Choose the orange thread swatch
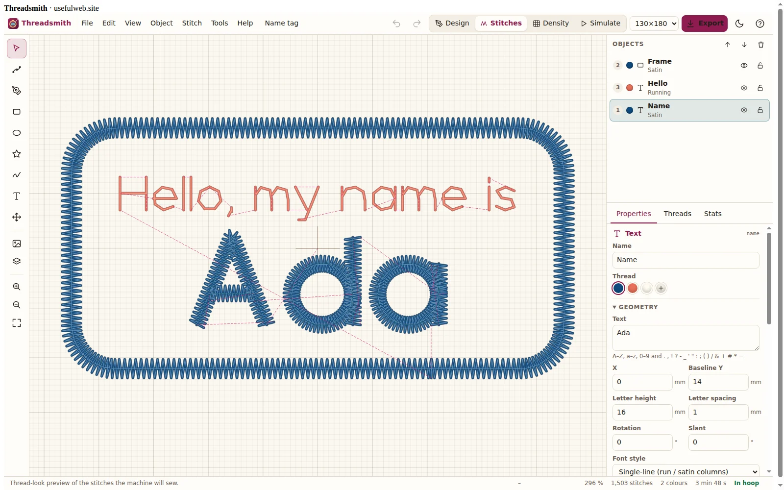This screenshot has height=490, width=784. point(633,288)
